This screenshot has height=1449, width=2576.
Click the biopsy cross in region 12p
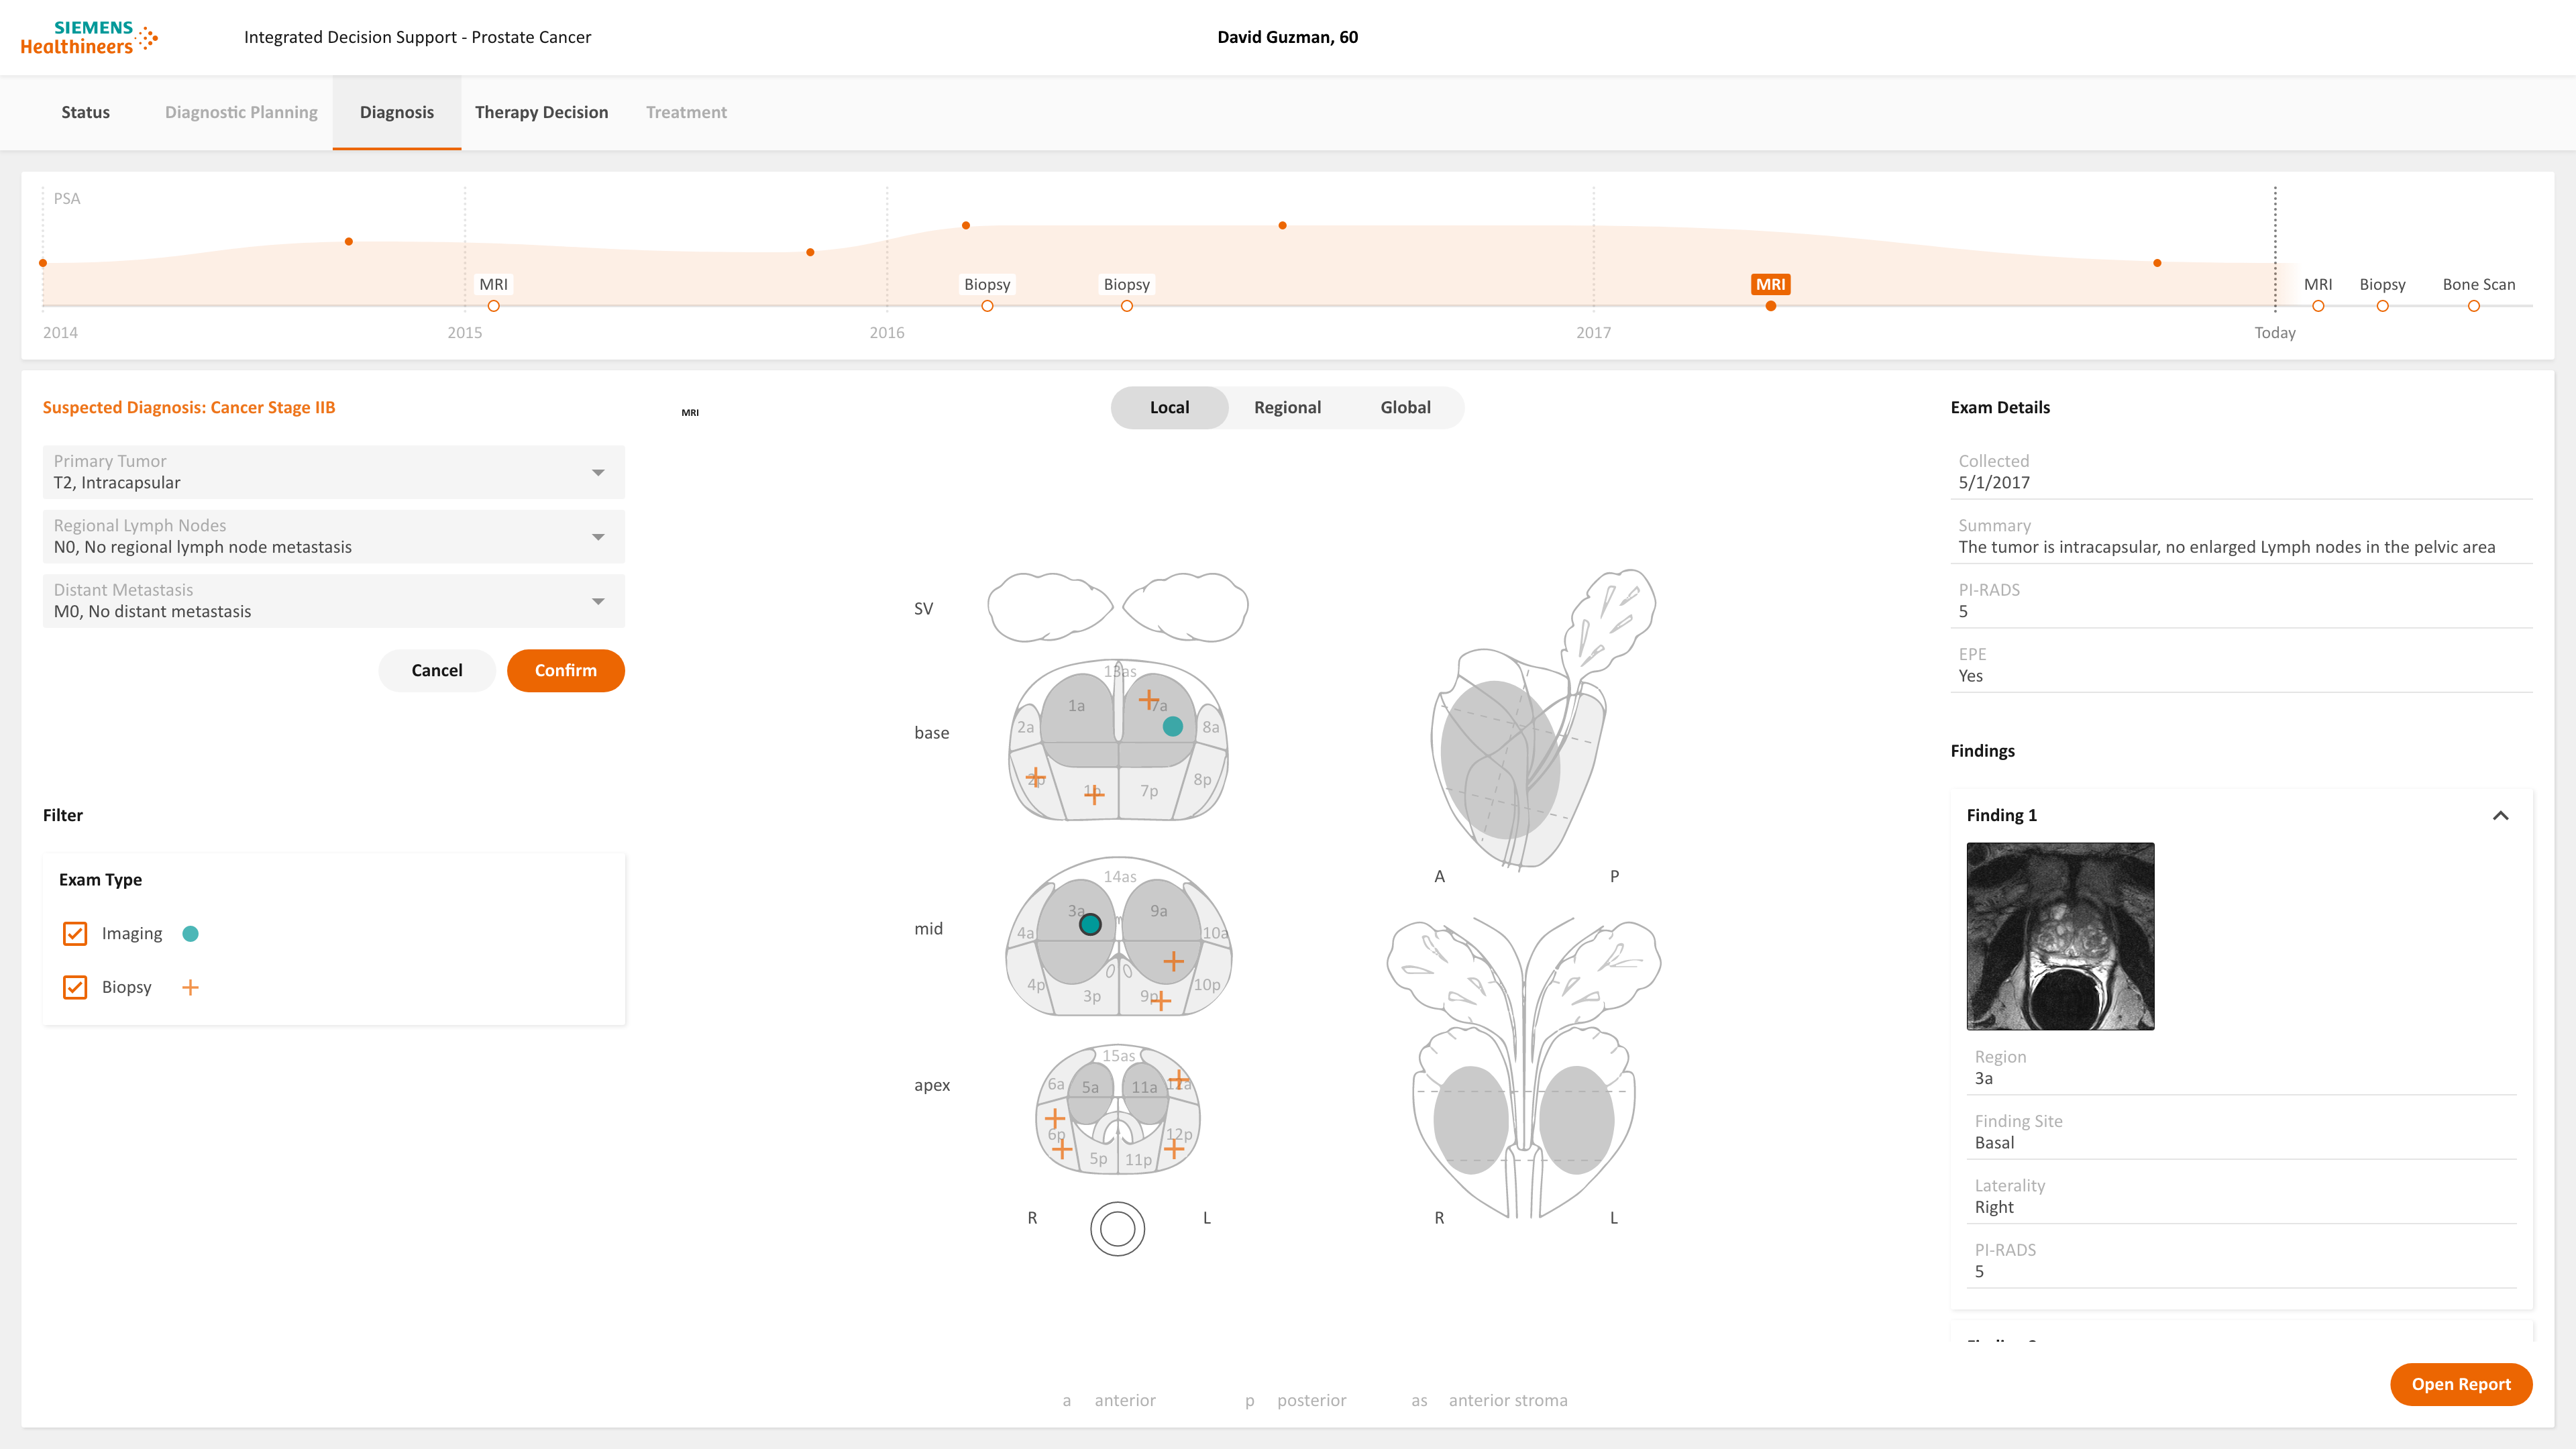1174,1149
